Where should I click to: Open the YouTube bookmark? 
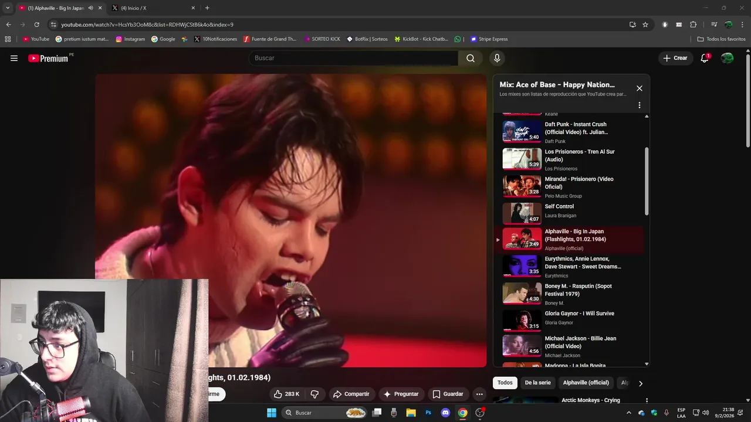tap(36, 39)
